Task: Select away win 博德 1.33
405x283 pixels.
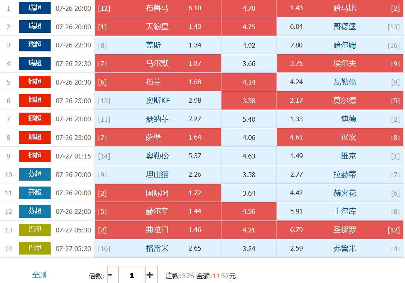Action: [340, 119]
